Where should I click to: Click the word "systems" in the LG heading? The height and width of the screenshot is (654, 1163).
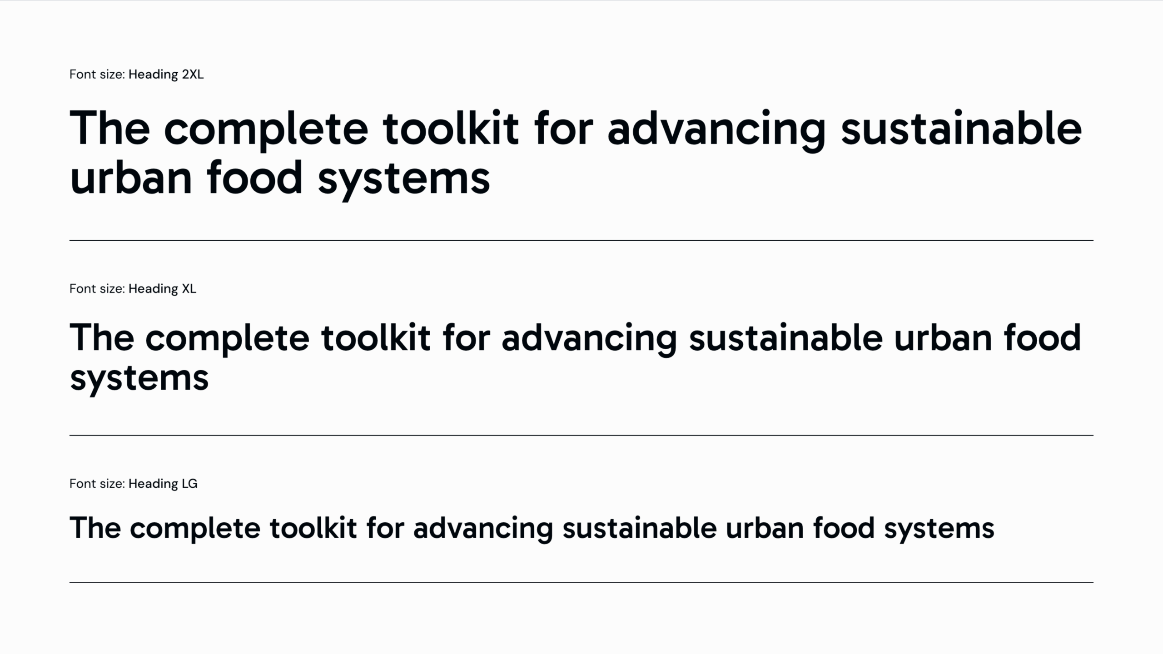pyautogui.click(x=939, y=530)
